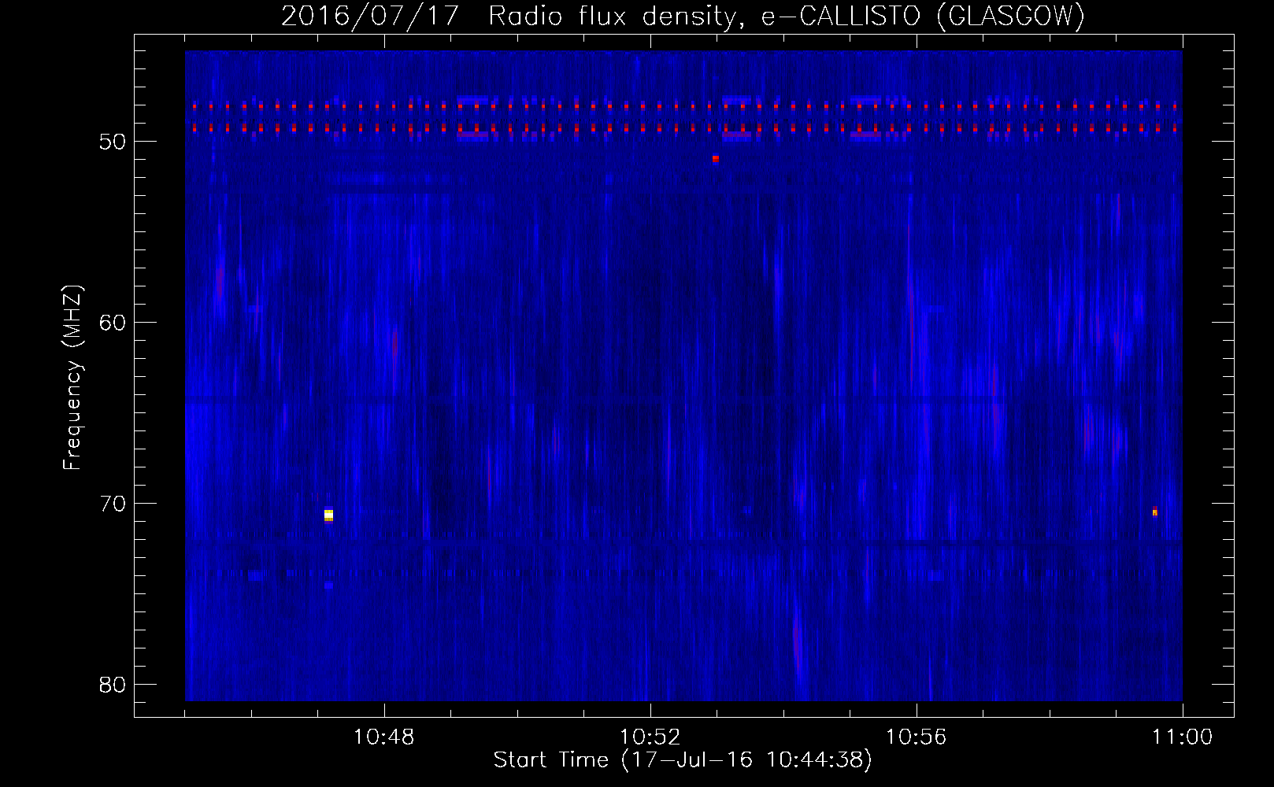The width and height of the screenshot is (1274, 787).
Task: Click the isolated red spot near 51 MHz
Action: 716,158
